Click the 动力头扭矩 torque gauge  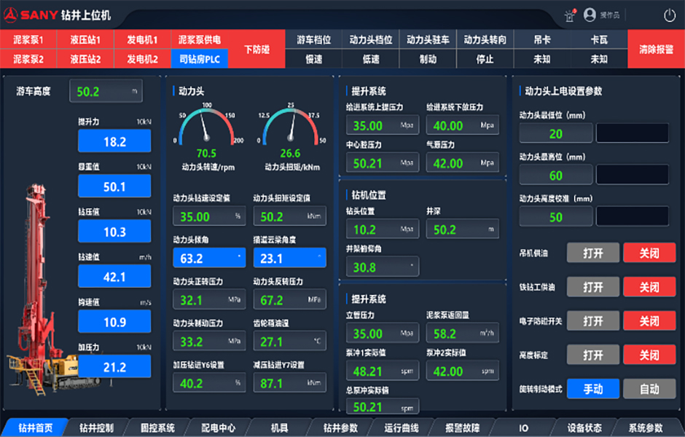290,130
